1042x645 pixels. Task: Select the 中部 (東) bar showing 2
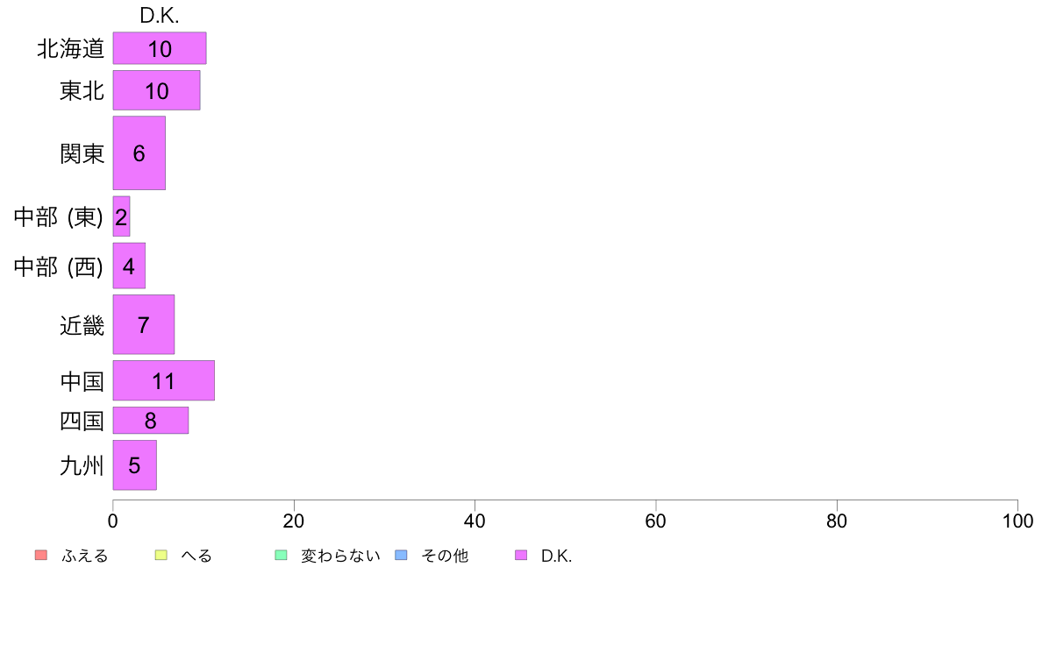(x=121, y=216)
